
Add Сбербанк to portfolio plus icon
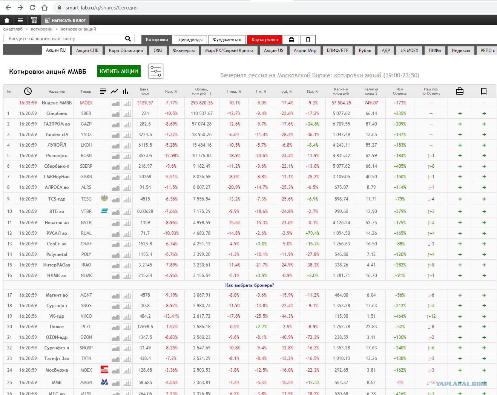460,113
